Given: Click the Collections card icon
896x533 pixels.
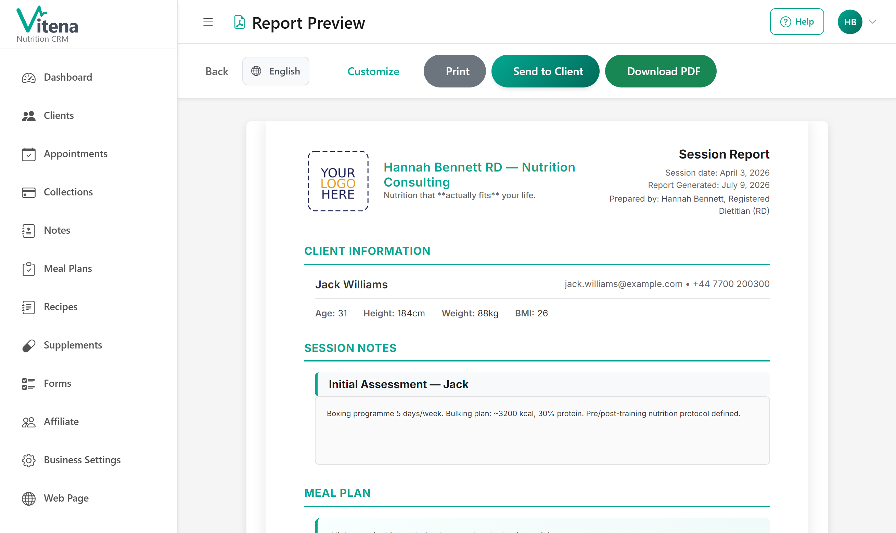Looking at the screenshot, I should pos(28,192).
